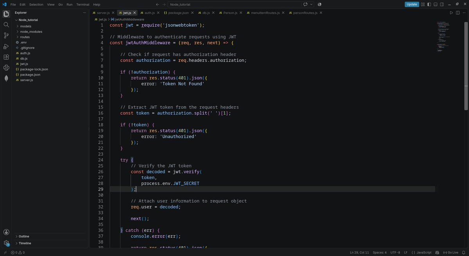Switch to the menuItemRoutes.js tab

coord(266,13)
